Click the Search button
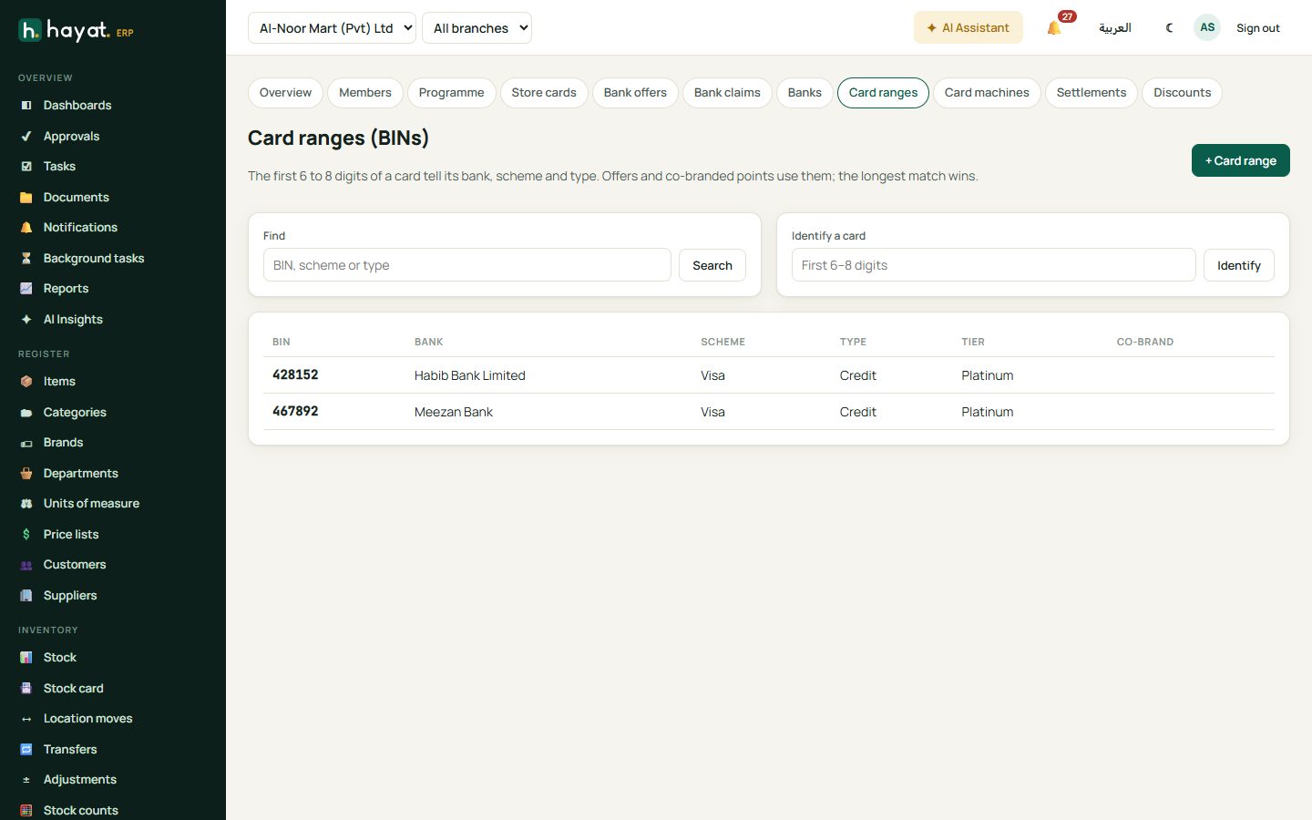The image size is (1312, 820). point(712,265)
